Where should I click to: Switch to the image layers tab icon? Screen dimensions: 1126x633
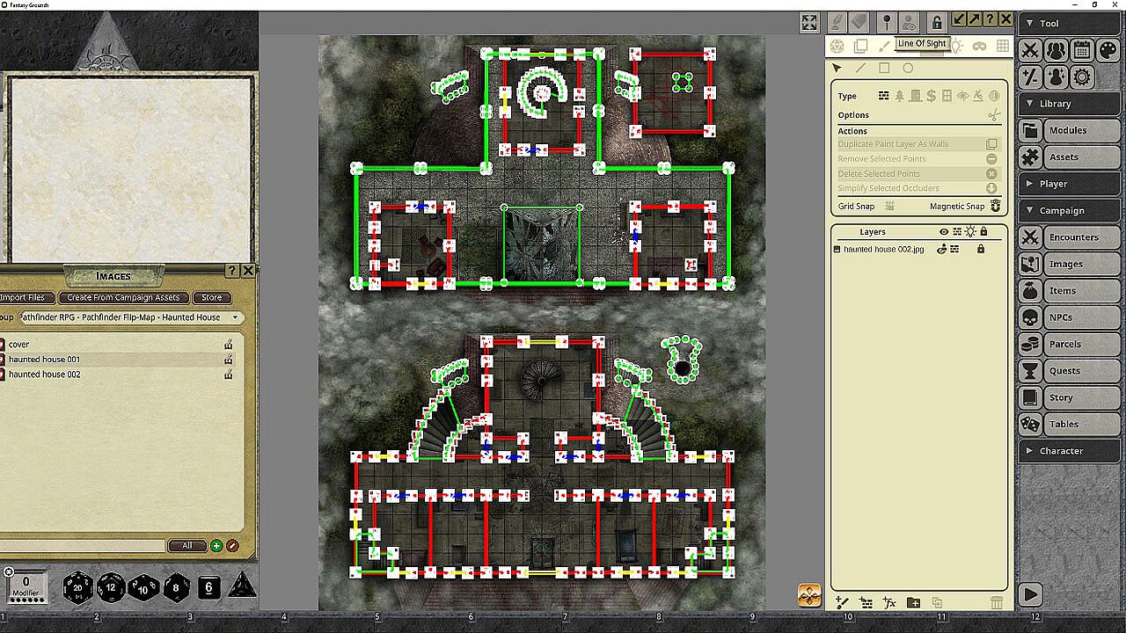(861, 46)
